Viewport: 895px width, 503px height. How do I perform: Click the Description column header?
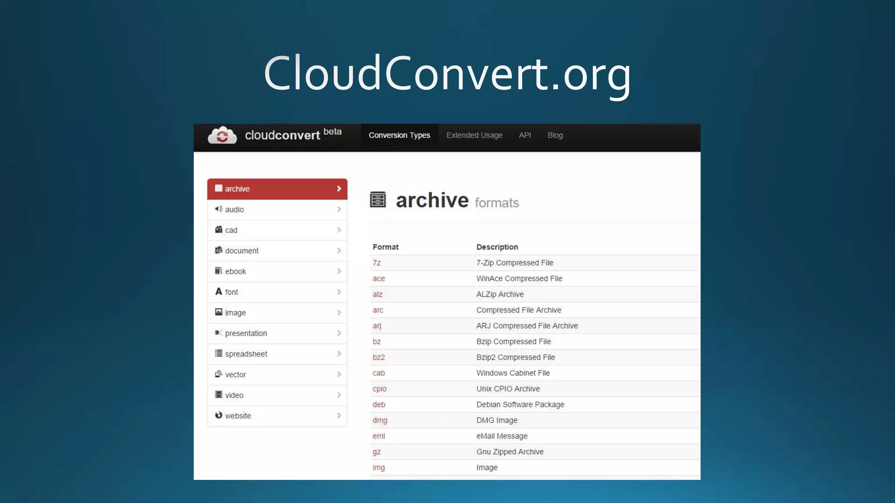tap(497, 247)
